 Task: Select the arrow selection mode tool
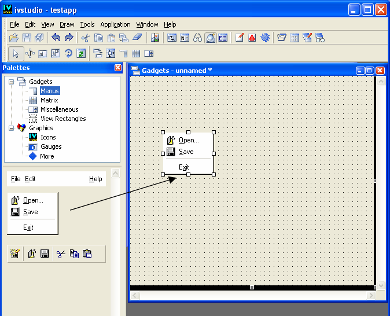(16, 54)
